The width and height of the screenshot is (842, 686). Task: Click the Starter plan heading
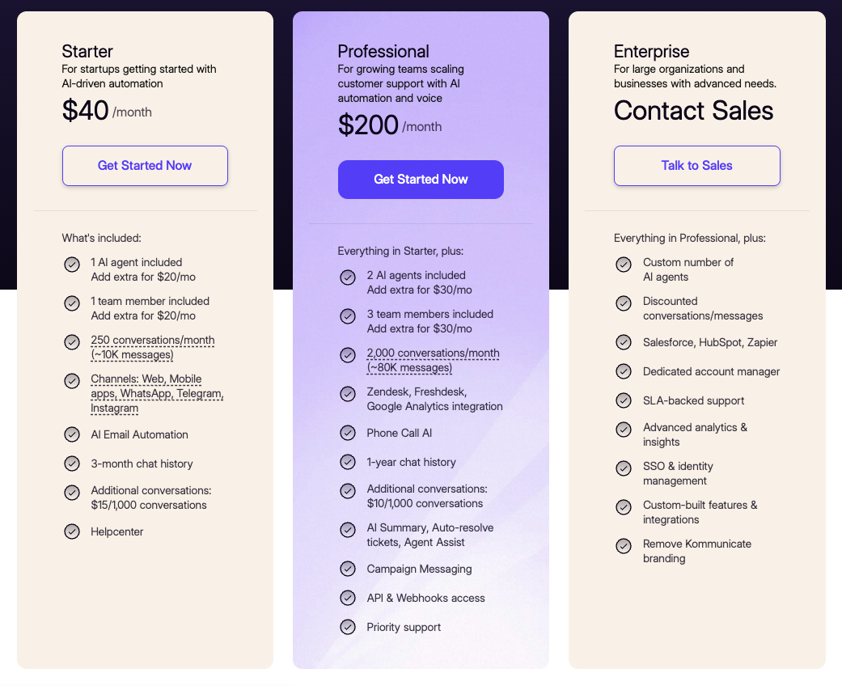click(x=87, y=52)
